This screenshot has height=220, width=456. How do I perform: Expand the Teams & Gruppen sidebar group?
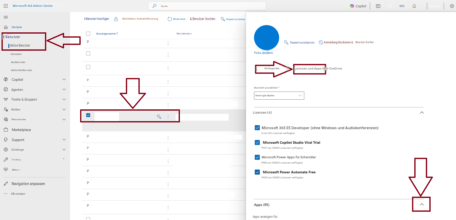click(x=64, y=100)
